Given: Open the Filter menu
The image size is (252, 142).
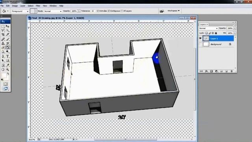Looking at the screenshot, I should coord(38,6).
